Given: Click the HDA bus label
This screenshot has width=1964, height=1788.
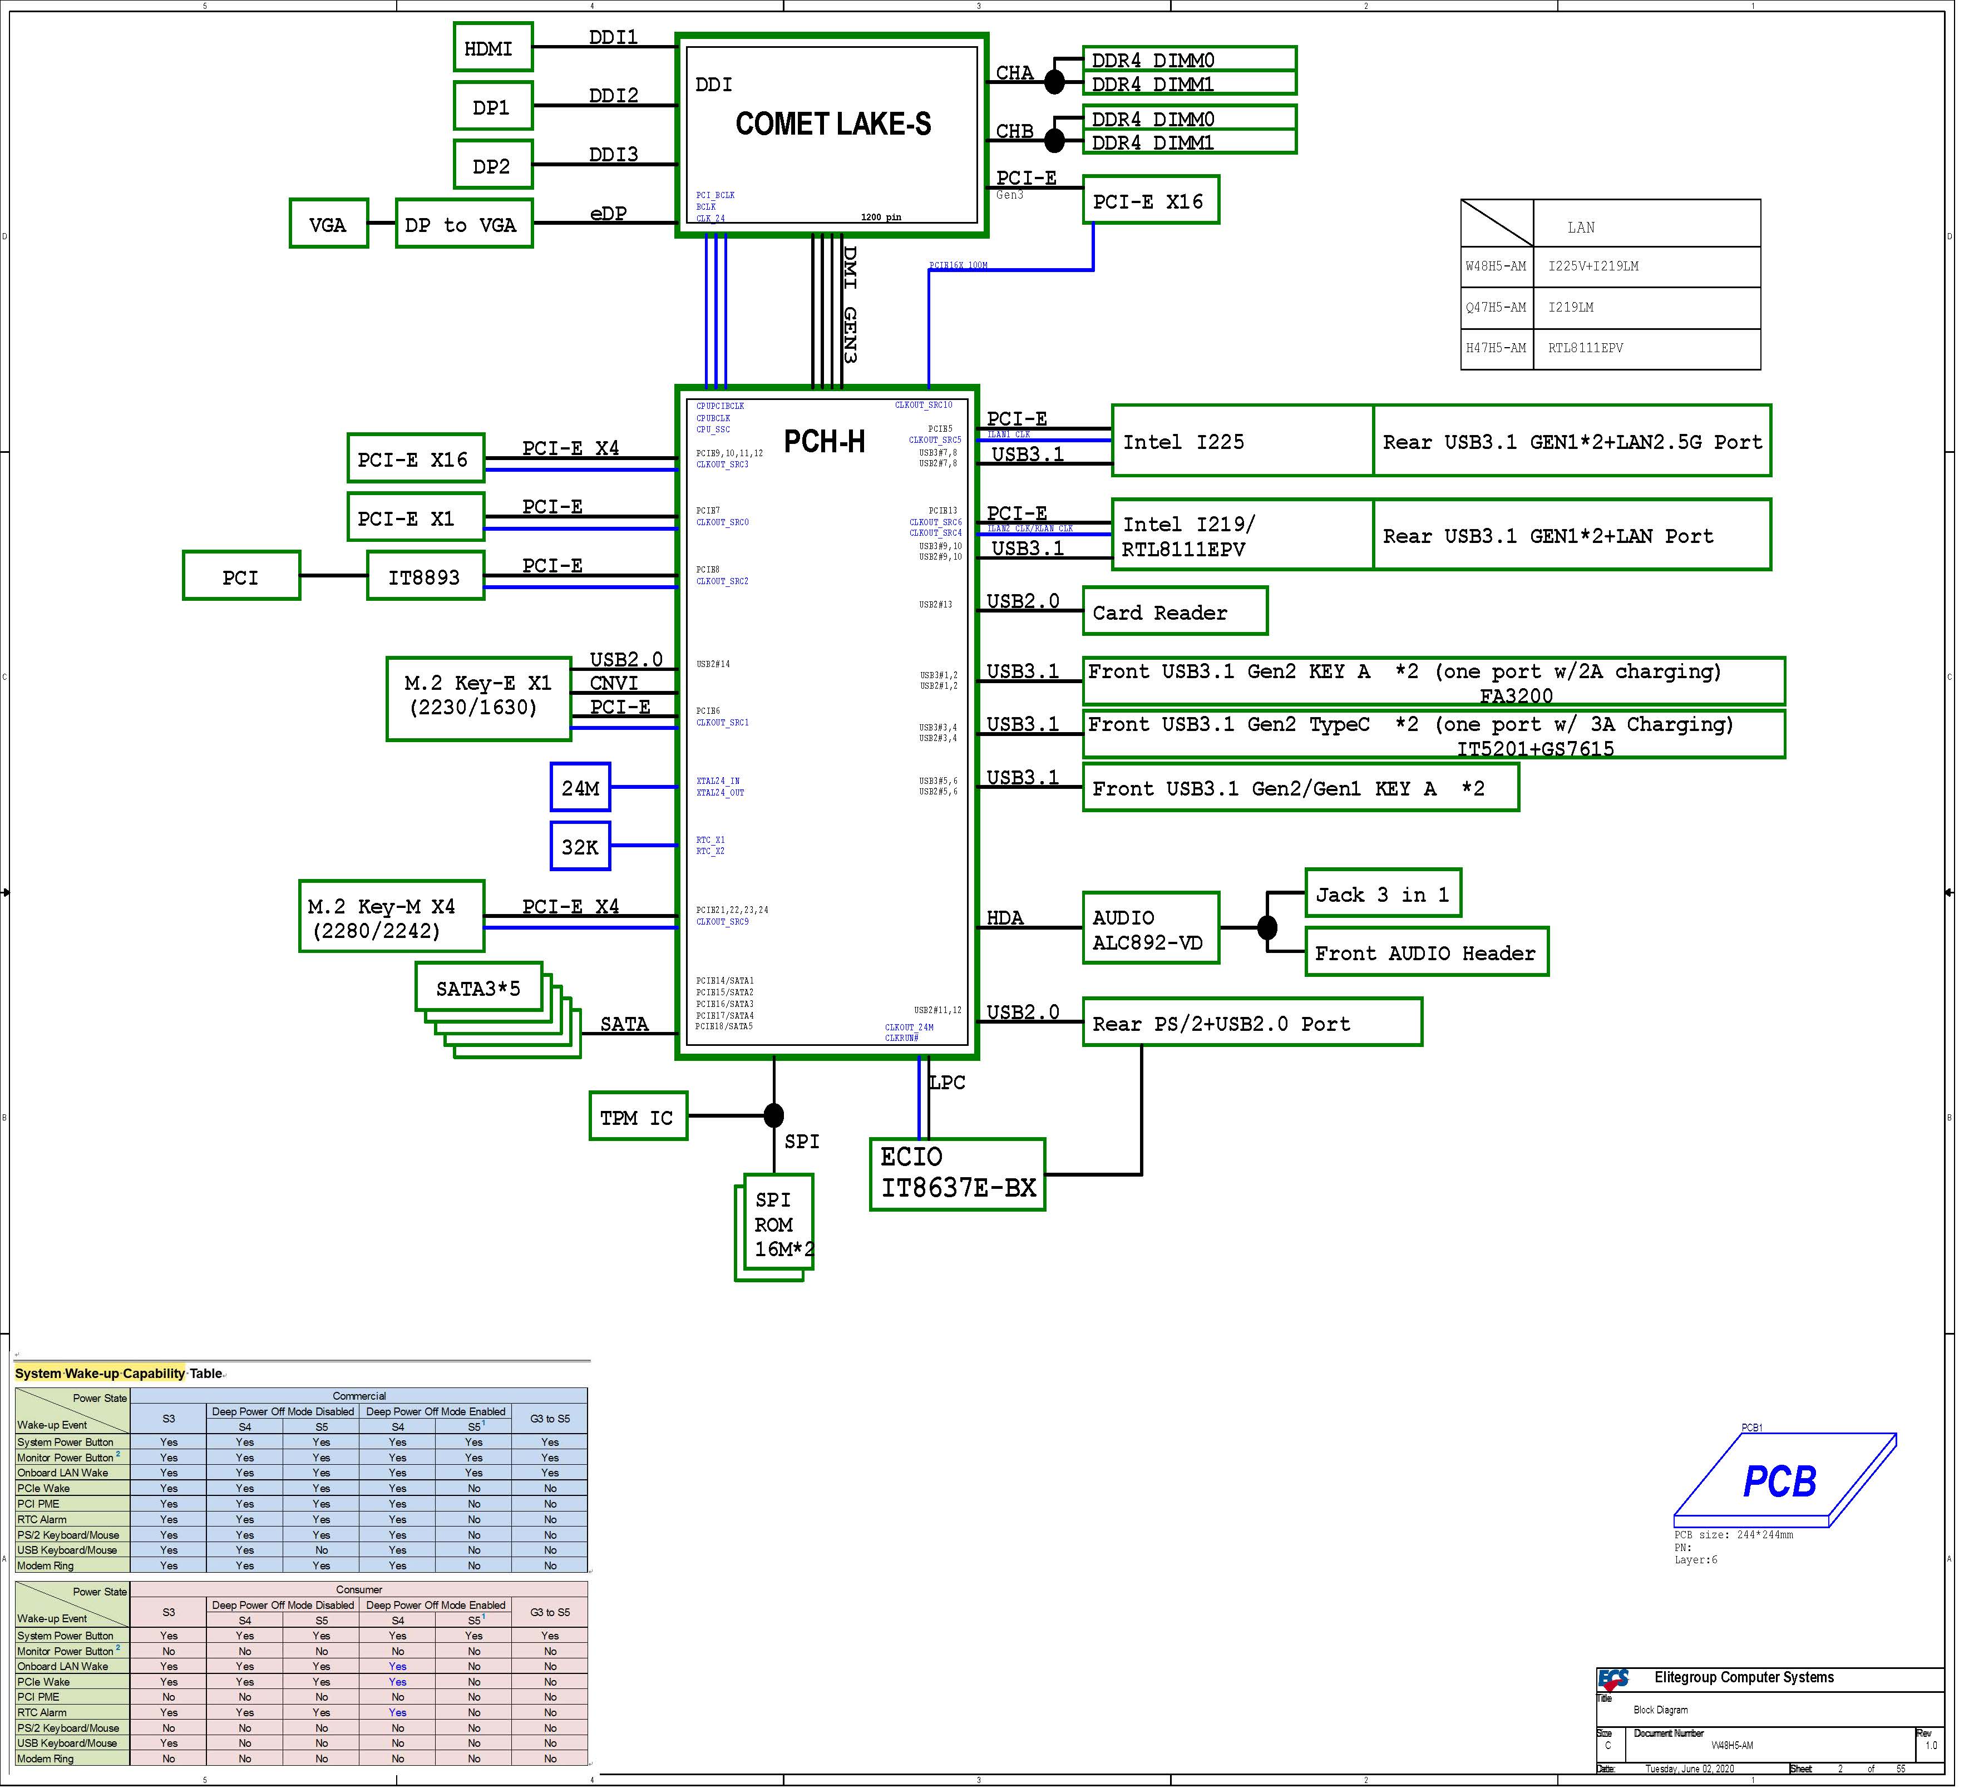Looking at the screenshot, I should tap(1005, 917).
